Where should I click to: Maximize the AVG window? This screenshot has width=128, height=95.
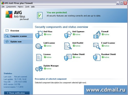(x=122, y=3)
